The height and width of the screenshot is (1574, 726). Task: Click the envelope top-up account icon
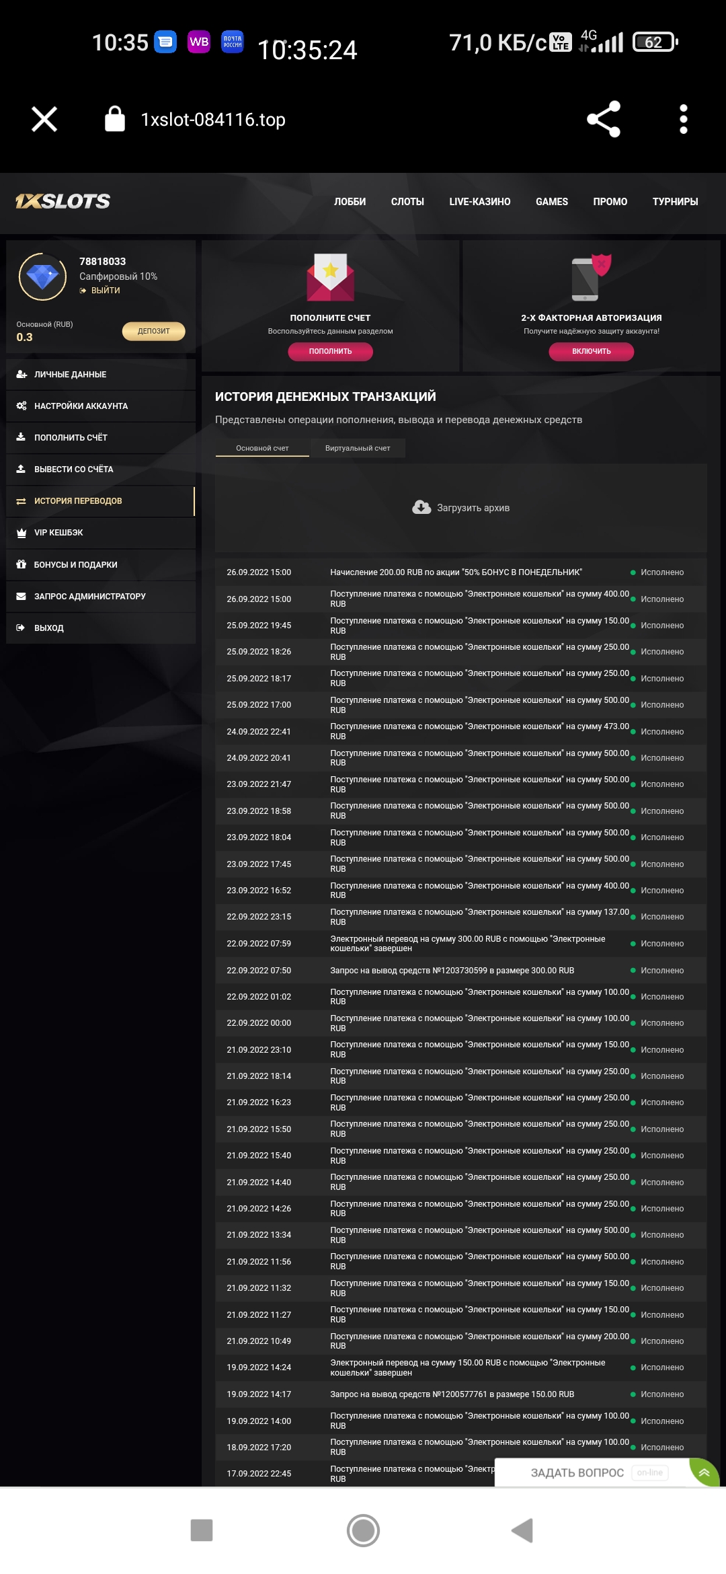[330, 277]
